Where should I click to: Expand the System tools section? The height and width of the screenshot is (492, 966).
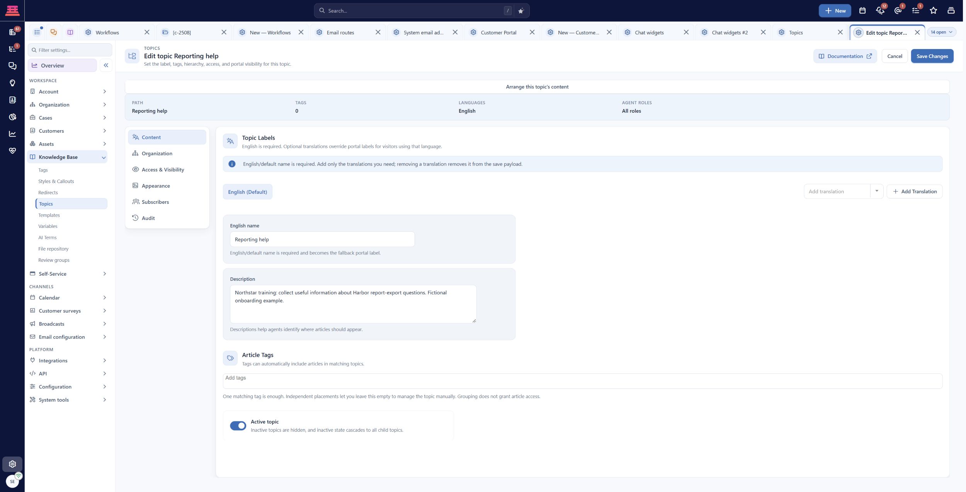tap(68, 400)
